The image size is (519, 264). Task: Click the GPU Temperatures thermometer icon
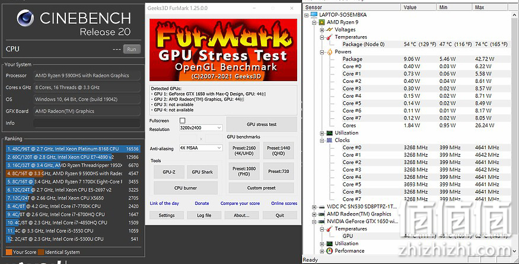[329, 228]
